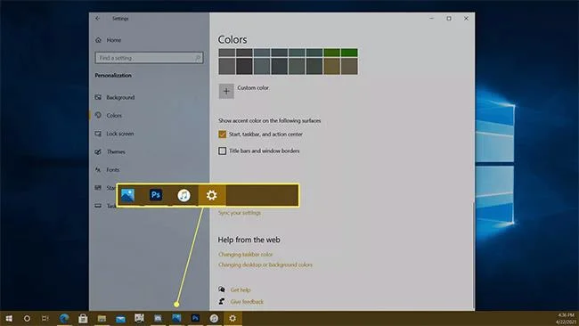
Task: Go back using the Settings back arrow
Action: coord(97,18)
